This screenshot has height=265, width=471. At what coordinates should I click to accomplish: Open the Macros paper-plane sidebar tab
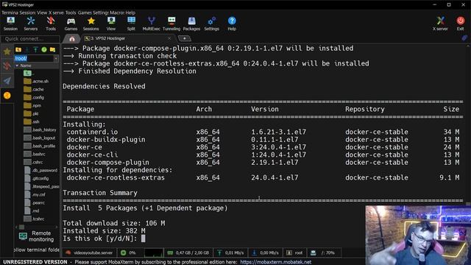(7, 80)
